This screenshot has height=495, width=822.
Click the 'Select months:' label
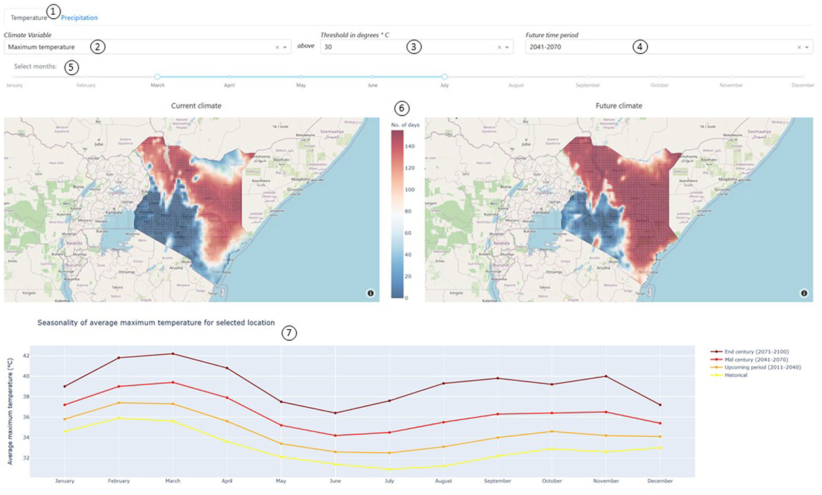coord(35,66)
